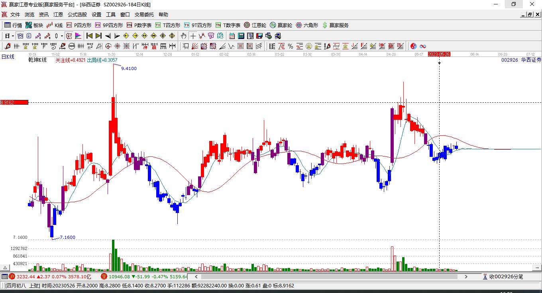Jump to last bar with the skip-to-end arrow
This screenshot has width=542, height=293.
(x=98, y=36)
